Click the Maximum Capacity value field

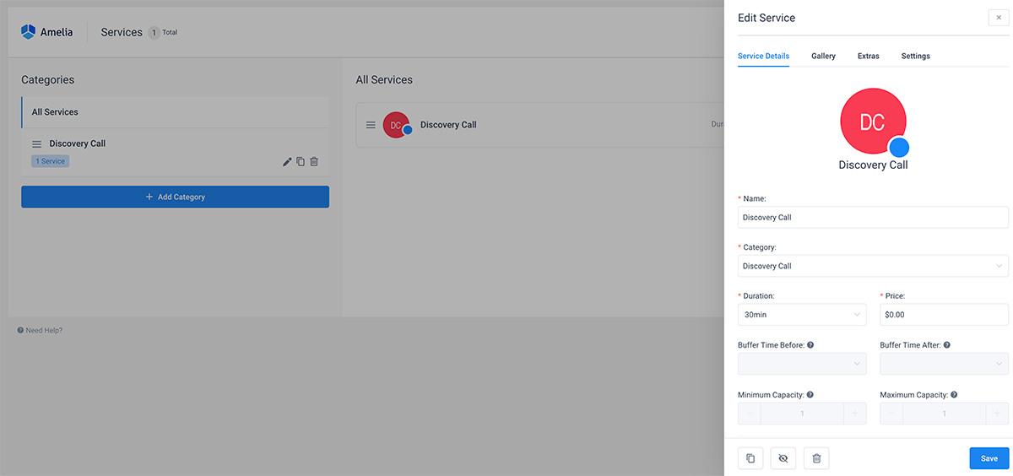tap(944, 414)
